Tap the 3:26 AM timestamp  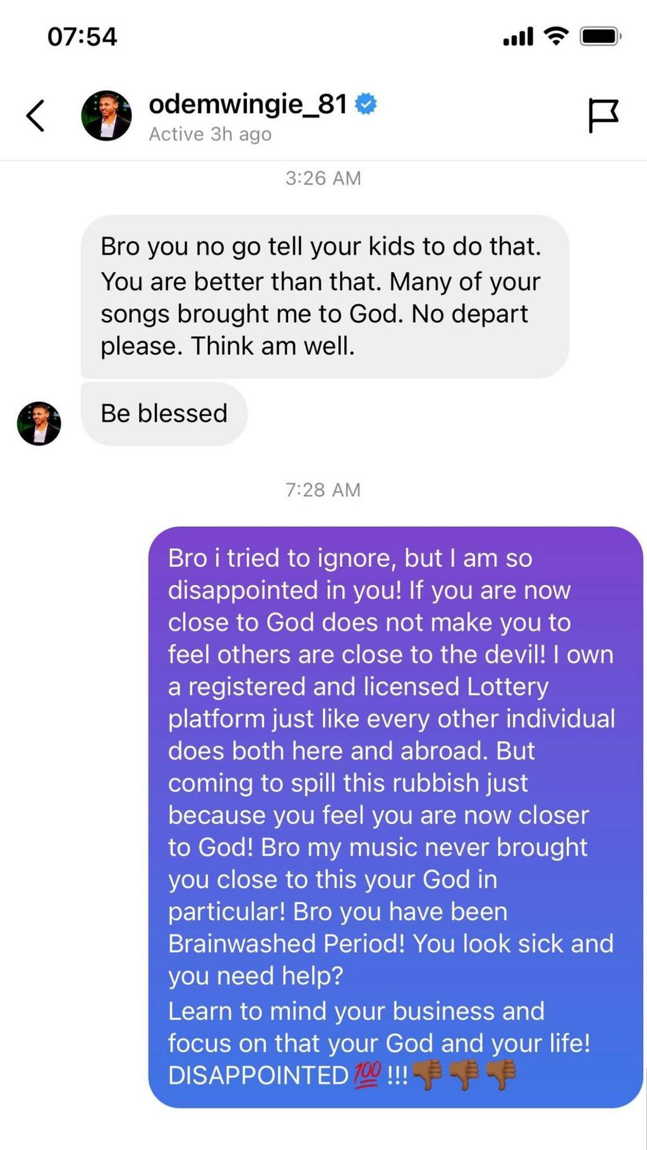[x=323, y=178]
